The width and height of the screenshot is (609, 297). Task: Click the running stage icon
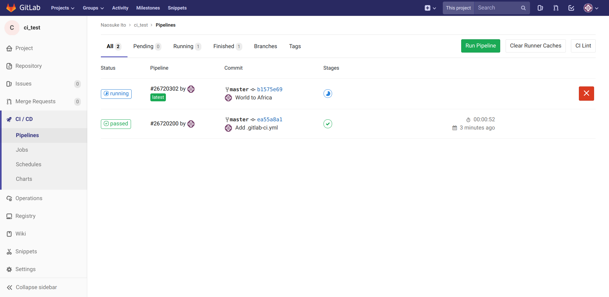coord(328,94)
